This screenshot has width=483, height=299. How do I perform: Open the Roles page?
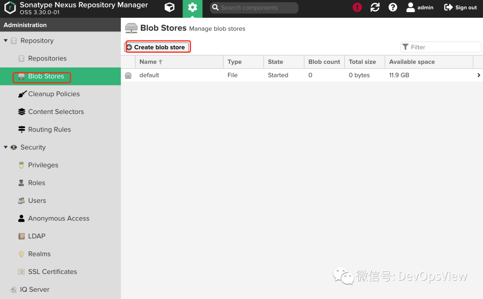37,183
